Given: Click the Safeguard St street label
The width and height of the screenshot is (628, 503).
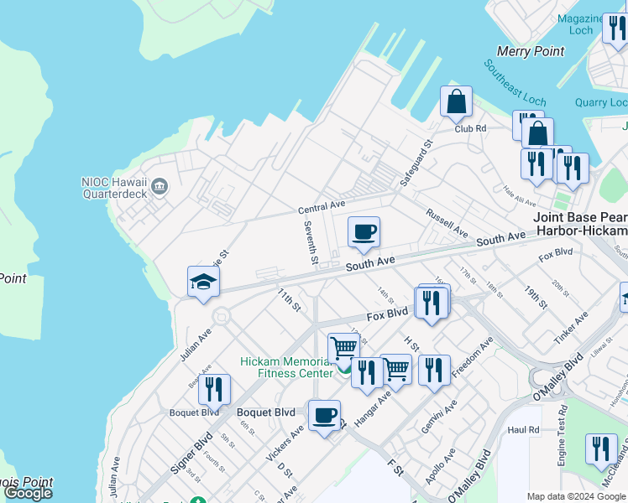Looking at the screenshot, I should (416, 163).
